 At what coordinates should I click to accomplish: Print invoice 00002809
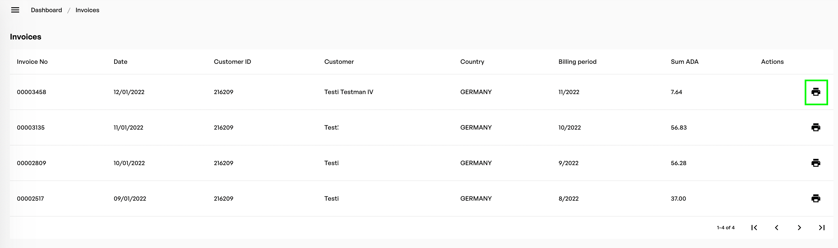click(816, 163)
